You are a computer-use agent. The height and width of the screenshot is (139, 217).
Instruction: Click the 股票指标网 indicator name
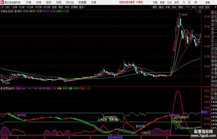pos(9,88)
